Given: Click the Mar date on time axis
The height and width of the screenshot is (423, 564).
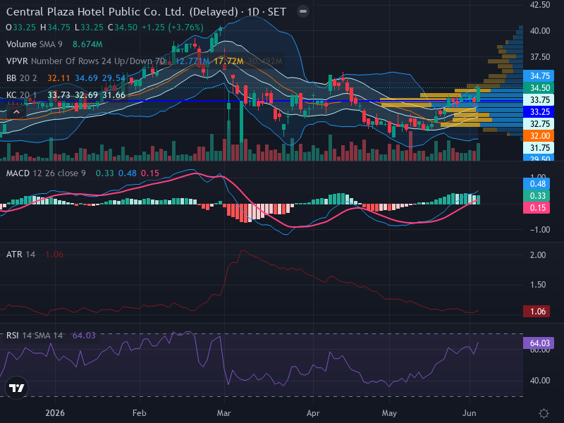Looking at the screenshot, I should coord(223,413).
